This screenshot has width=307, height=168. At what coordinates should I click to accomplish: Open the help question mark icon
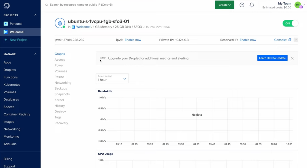pyautogui.click(x=242, y=5)
